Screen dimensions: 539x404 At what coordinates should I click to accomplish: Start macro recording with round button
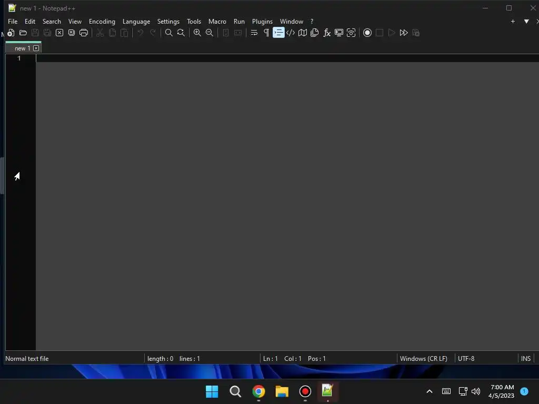tap(367, 33)
